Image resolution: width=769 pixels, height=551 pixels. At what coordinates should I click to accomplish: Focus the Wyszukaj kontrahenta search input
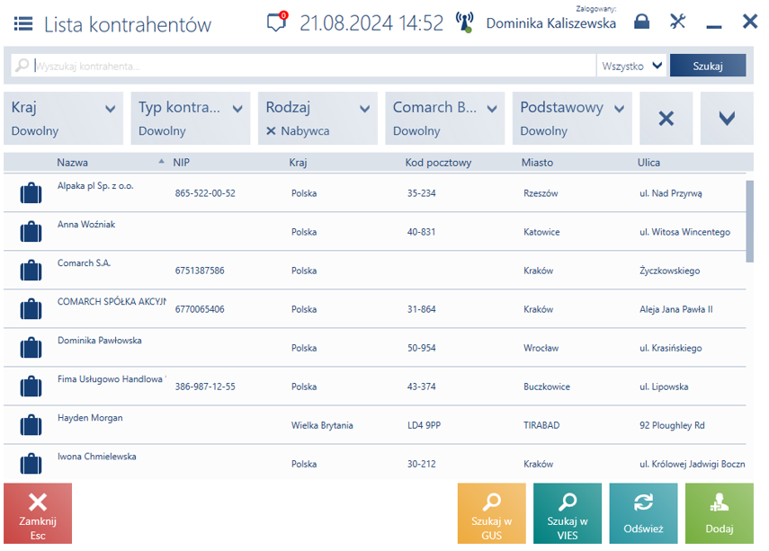(x=314, y=66)
